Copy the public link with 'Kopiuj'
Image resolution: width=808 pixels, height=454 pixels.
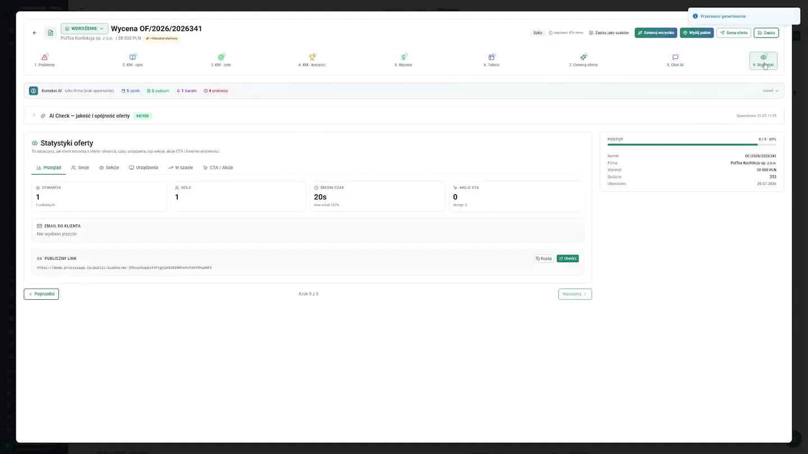(544, 258)
